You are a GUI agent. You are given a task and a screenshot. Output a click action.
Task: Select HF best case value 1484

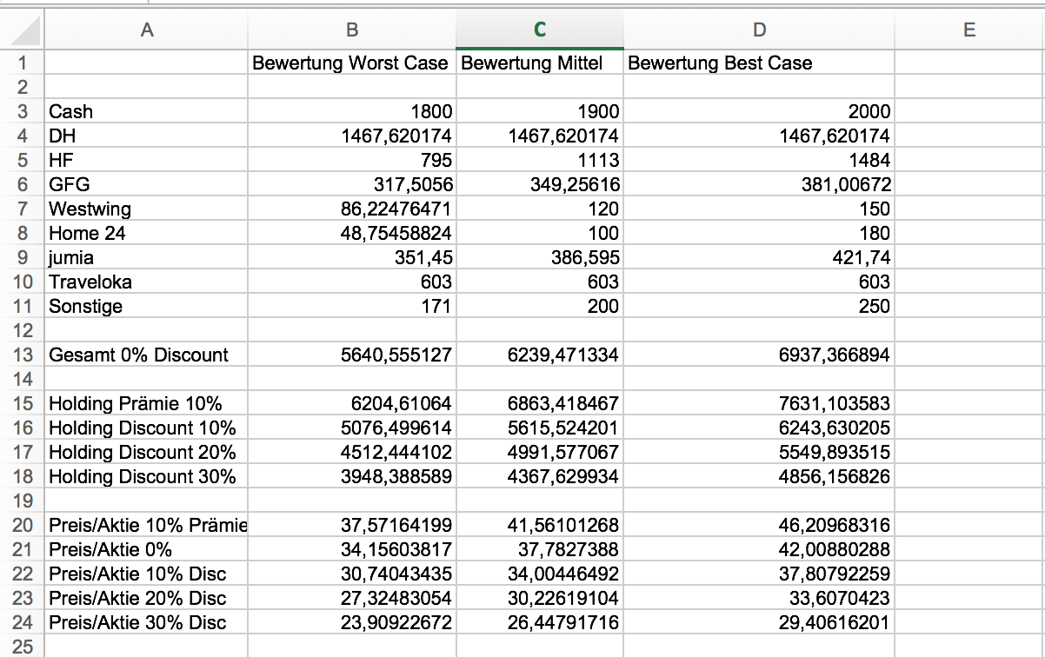tap(759, 160)
